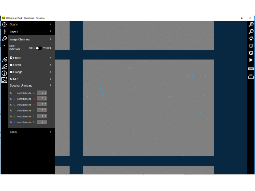This screenshot has width=255, height=191.
Task: Collapse the Spectral Unmixing section
Action: [50, 86]
